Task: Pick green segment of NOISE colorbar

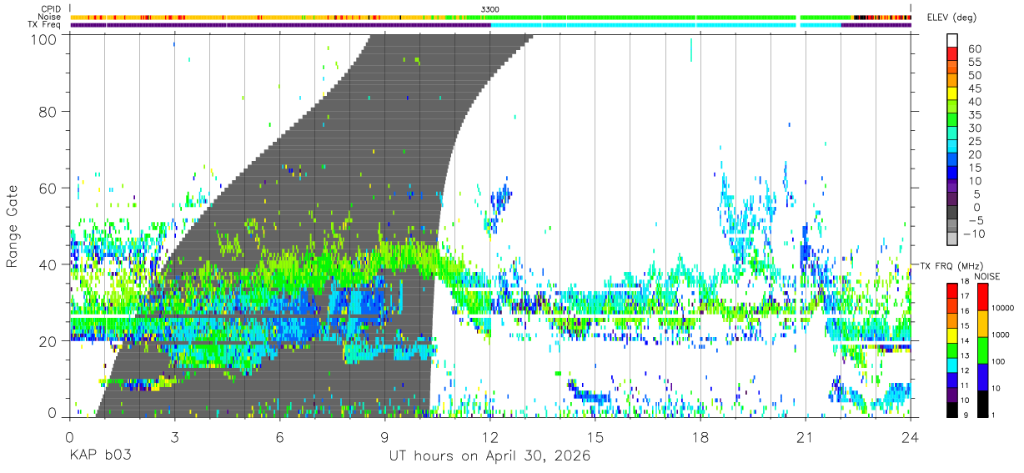Action: 981,350
